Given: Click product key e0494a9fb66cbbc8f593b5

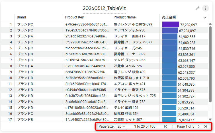Looking at the screenshot, I should [87, 90].
